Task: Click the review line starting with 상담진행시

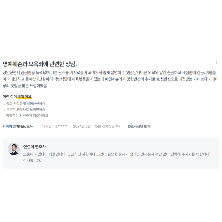Action: coord(109,72)
